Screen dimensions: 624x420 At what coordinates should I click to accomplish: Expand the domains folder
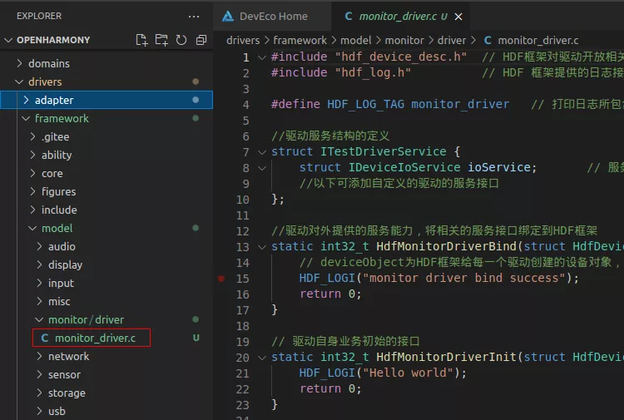(19, 63)
